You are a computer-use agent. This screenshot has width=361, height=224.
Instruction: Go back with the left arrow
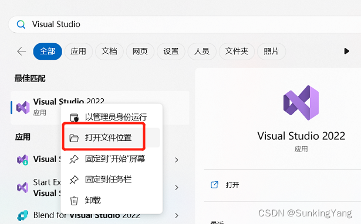[22, 51]
